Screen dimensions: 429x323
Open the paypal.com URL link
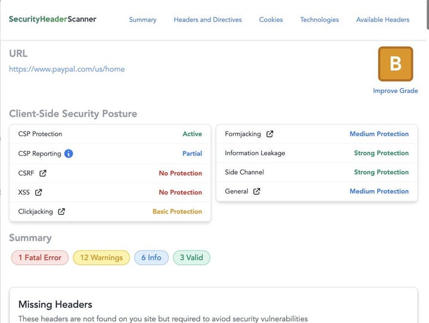[67, 69]
